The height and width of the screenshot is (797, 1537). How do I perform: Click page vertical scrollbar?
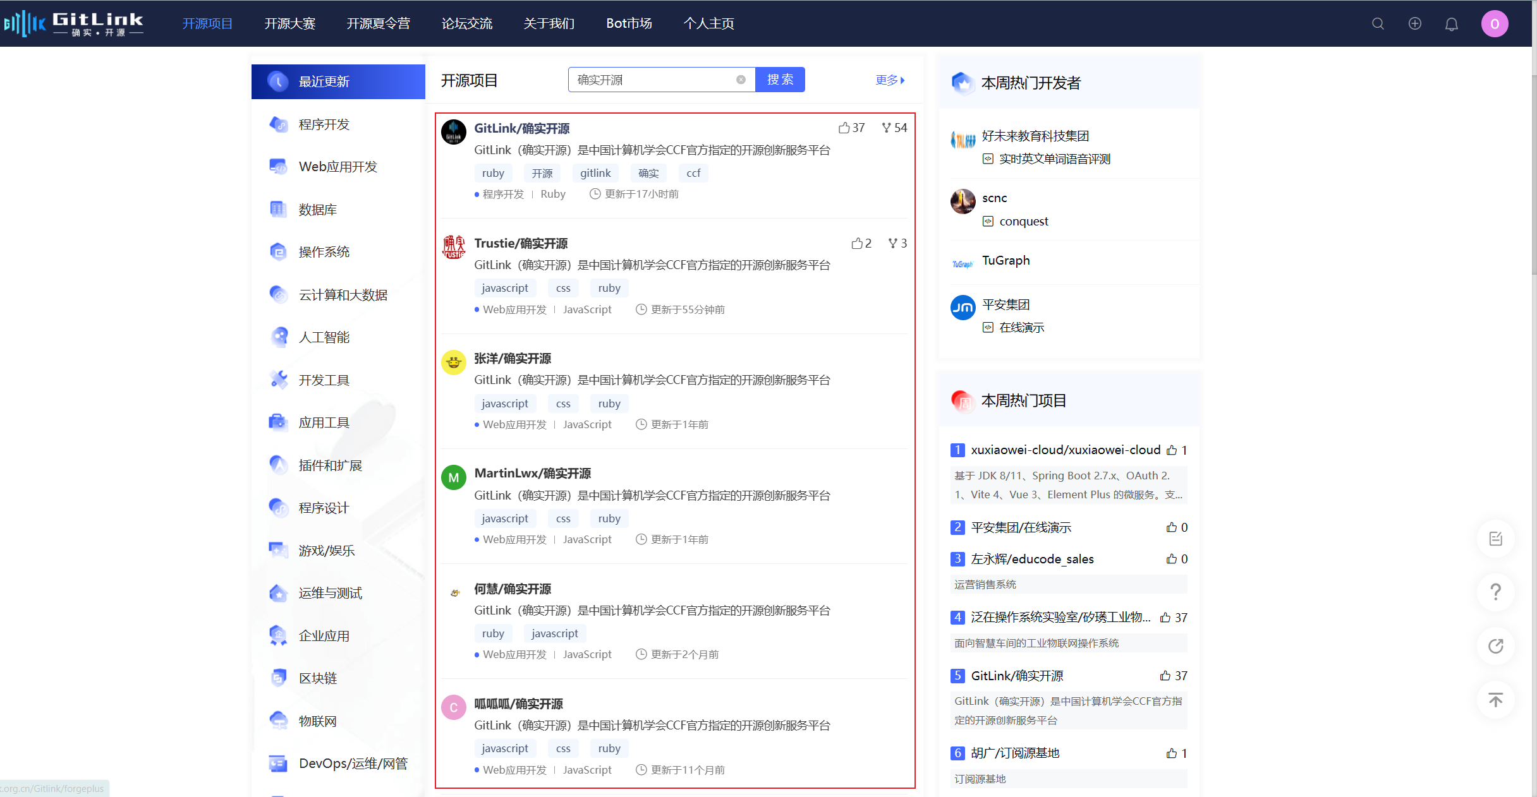pyautogui.click(x=1534, y=174)
